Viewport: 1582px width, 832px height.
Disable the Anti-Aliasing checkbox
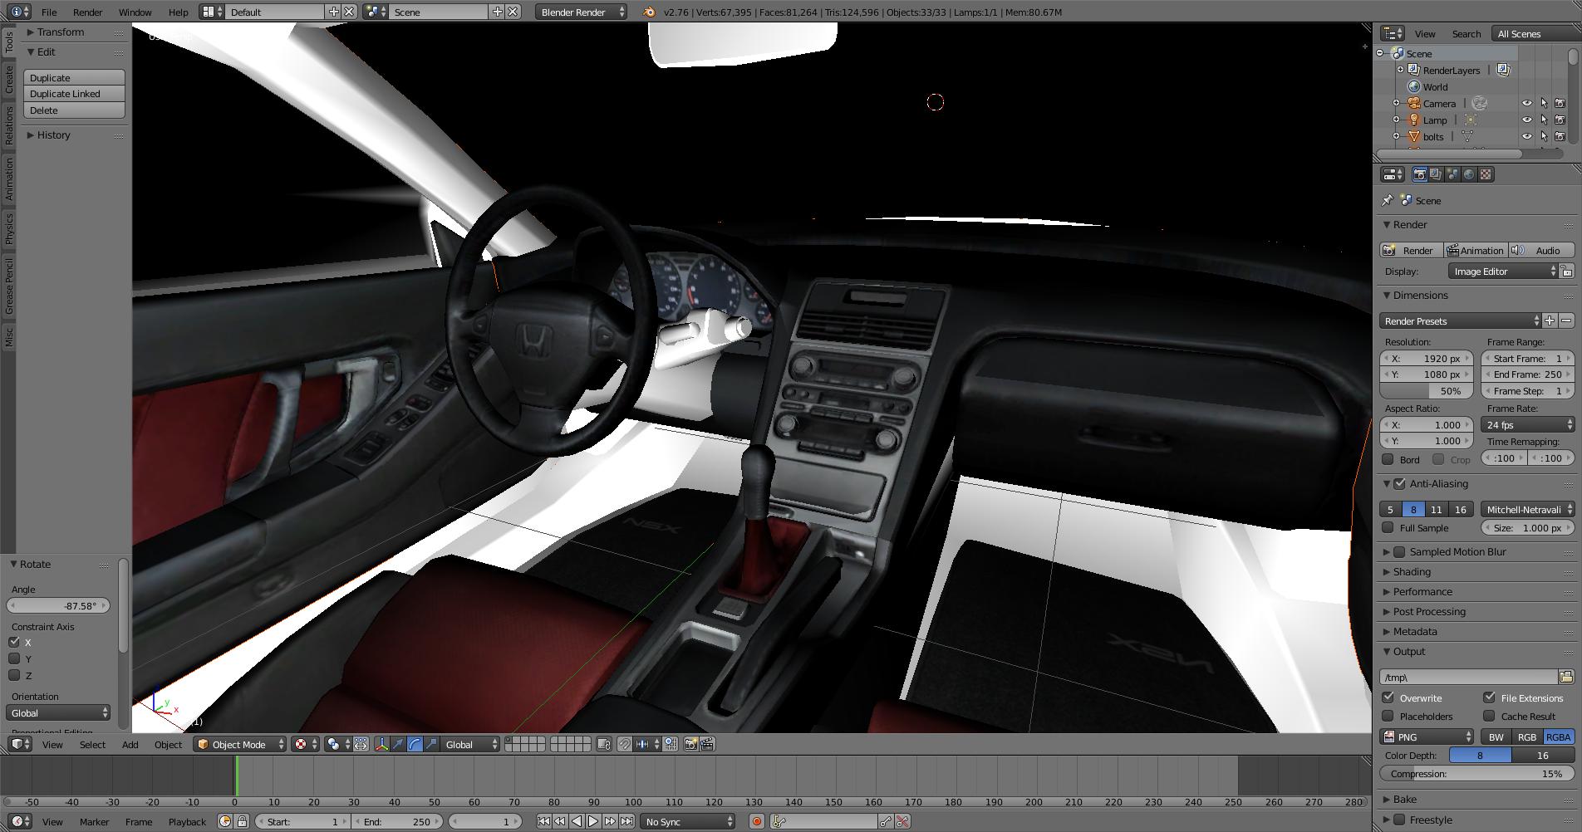click(x=1400, y=483)
